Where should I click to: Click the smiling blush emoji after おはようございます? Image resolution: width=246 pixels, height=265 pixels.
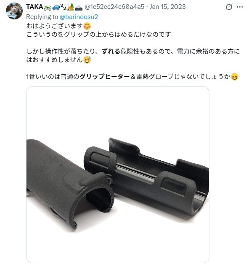[87, 26]
